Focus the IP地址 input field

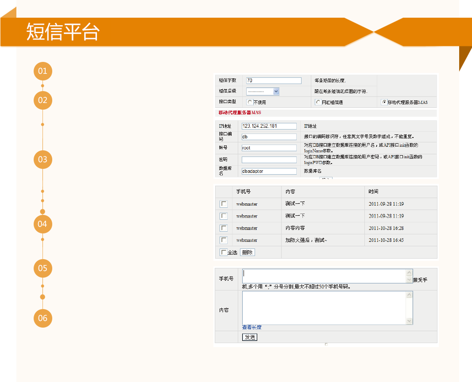269,126
